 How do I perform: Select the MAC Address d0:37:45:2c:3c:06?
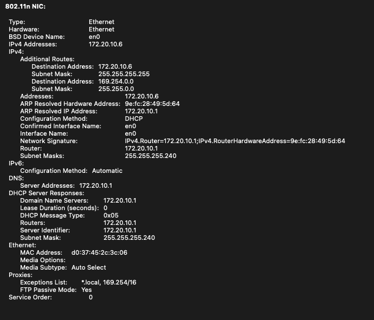click(99, 252)
